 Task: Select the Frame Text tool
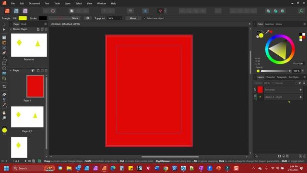(x=4, y=37)
